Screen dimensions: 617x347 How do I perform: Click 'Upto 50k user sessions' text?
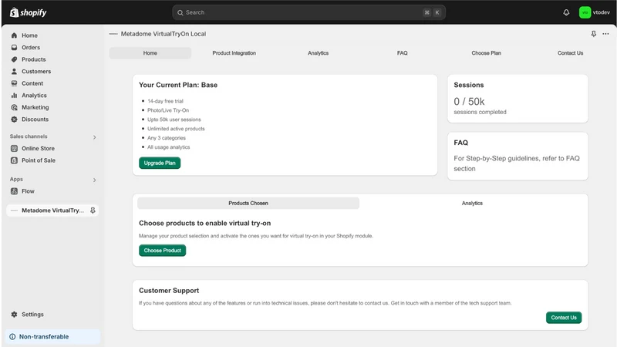point(174,120)
